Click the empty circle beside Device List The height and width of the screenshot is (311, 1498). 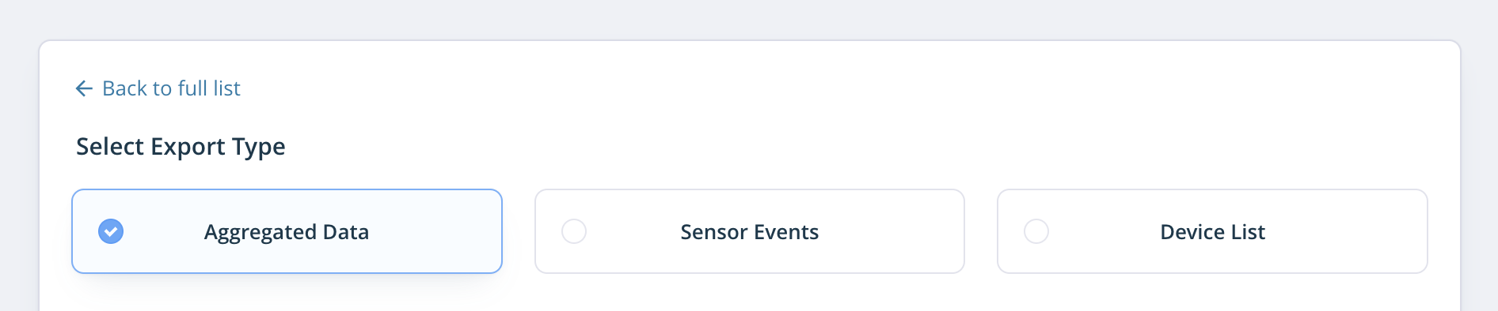click(1036, 231)
